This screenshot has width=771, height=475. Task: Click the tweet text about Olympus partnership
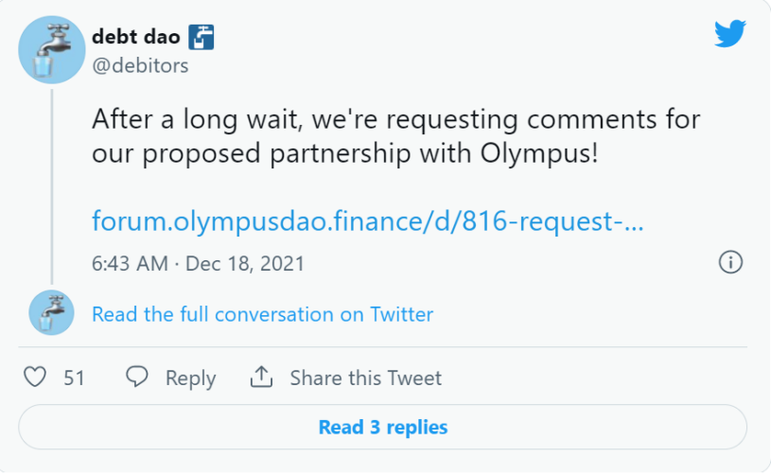click(395, 135)
